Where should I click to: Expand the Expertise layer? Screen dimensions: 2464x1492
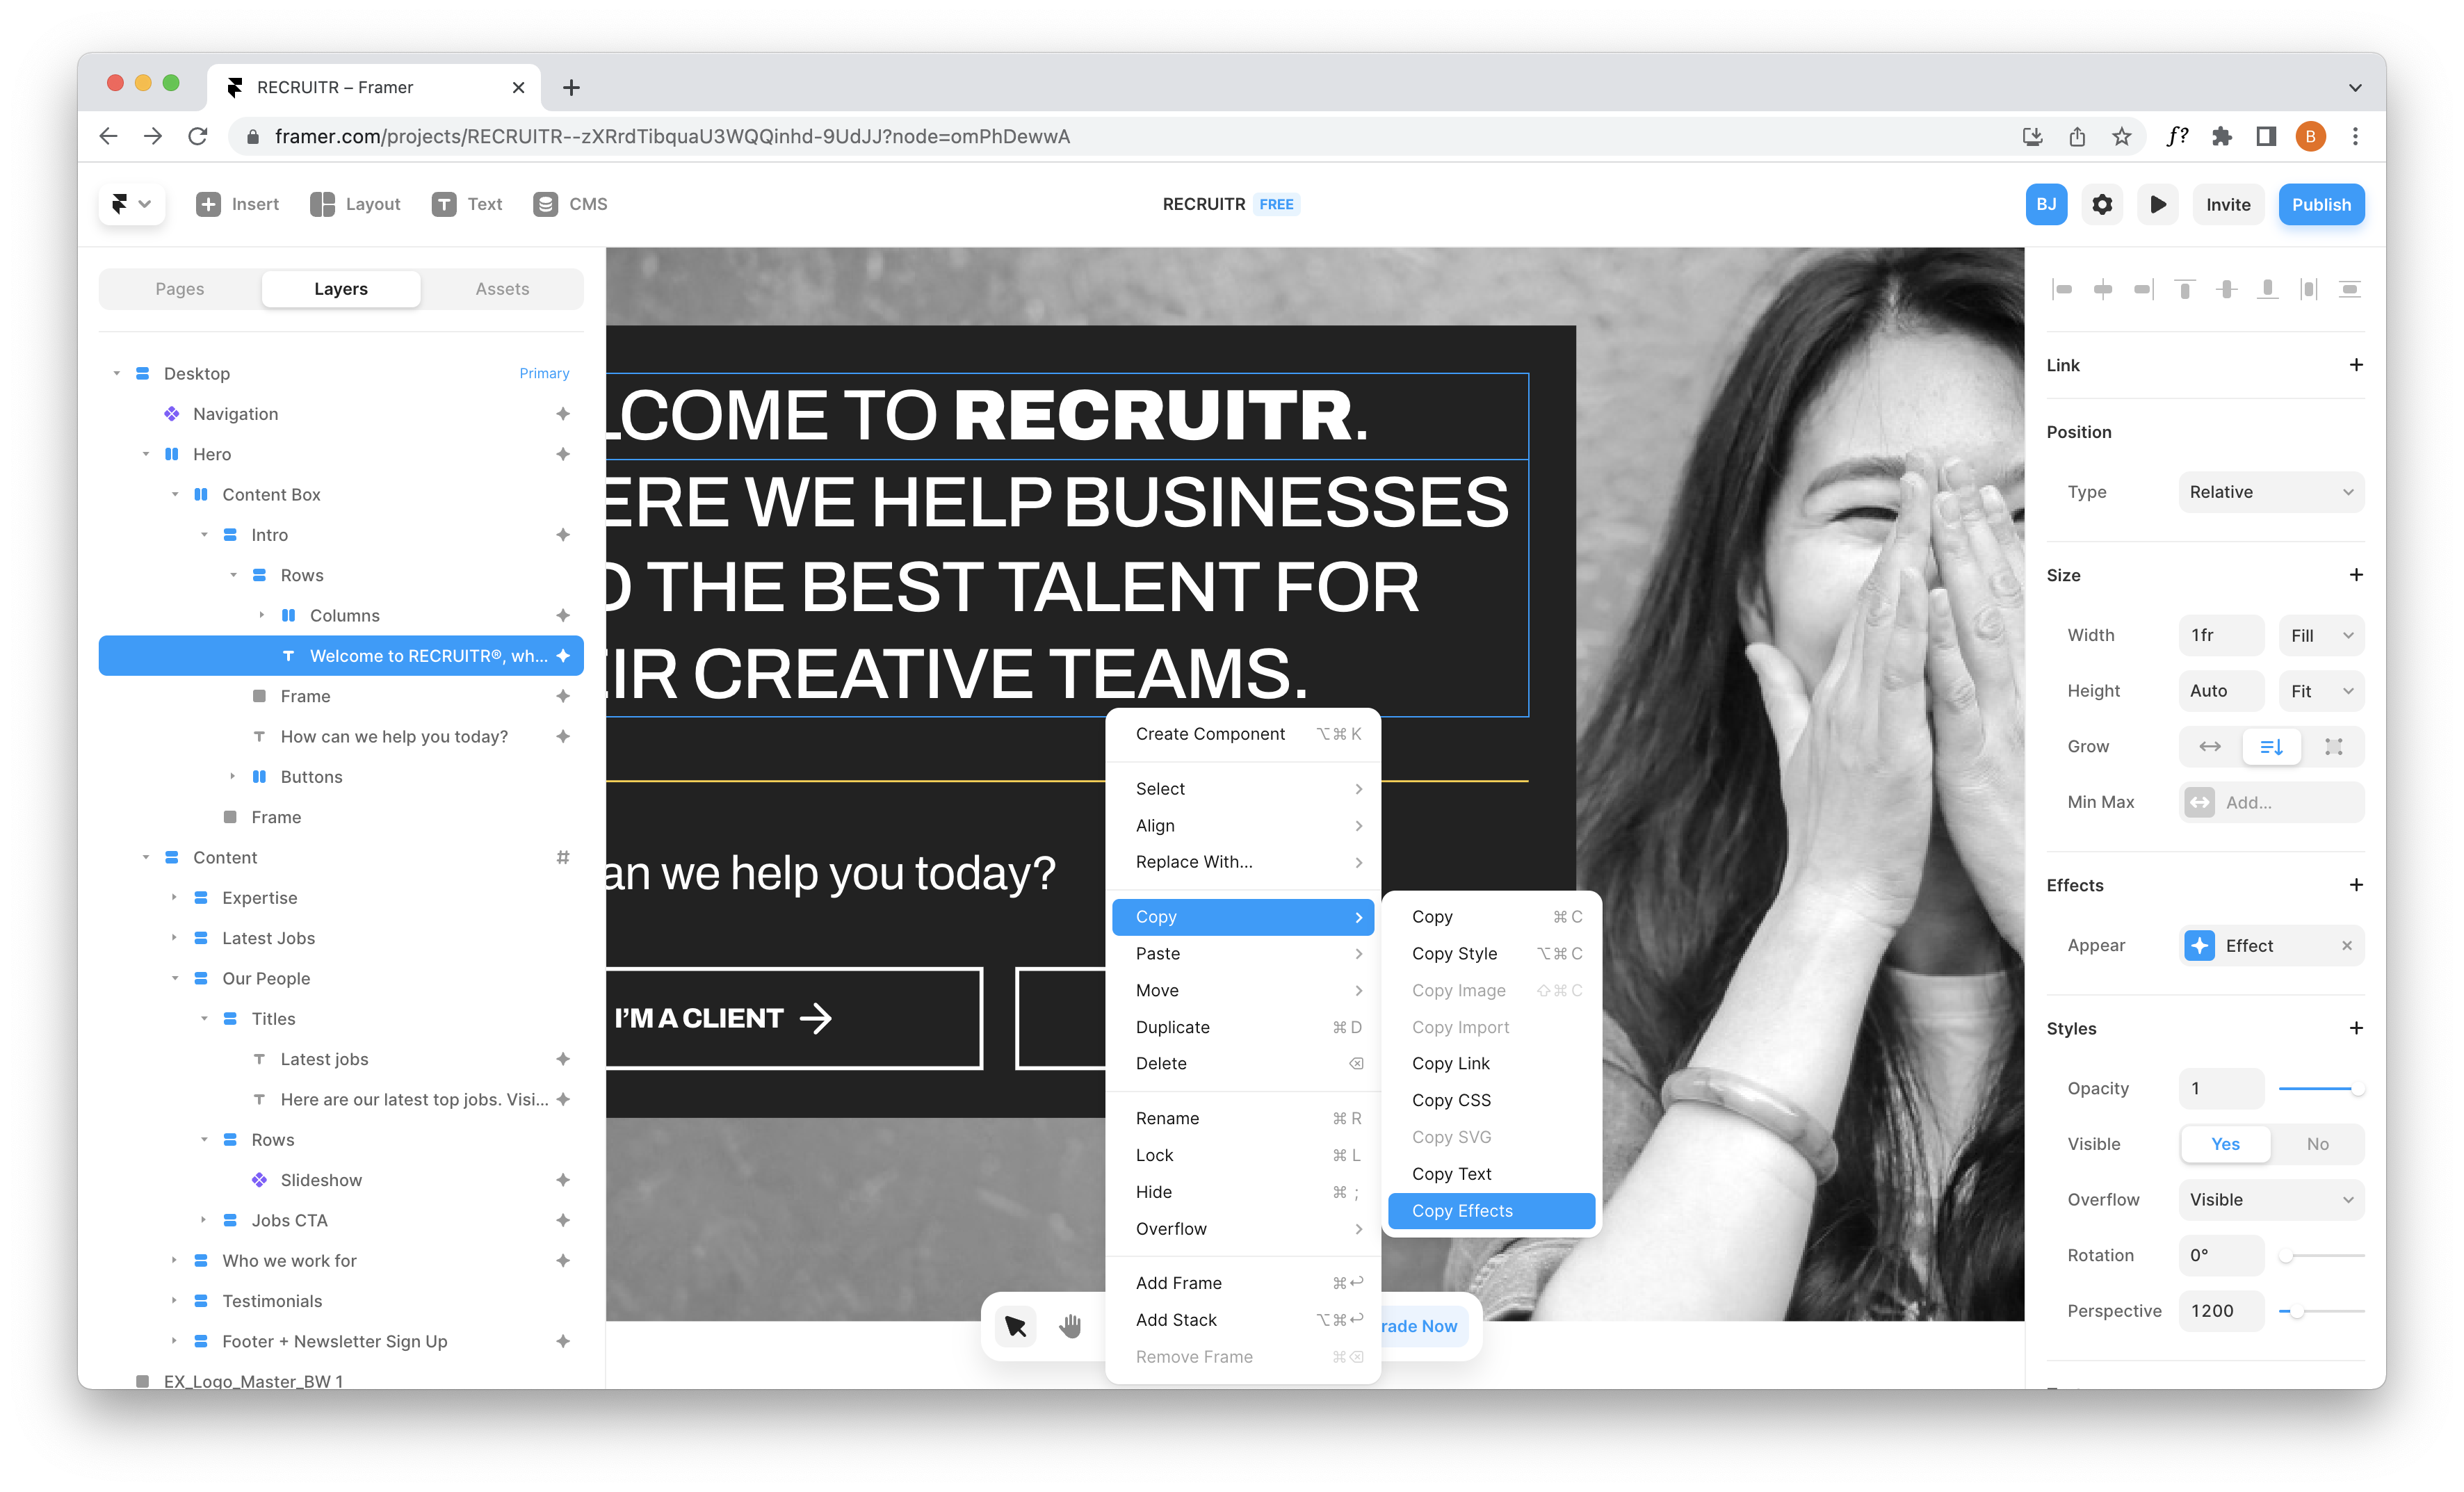[x=174, y=897]
